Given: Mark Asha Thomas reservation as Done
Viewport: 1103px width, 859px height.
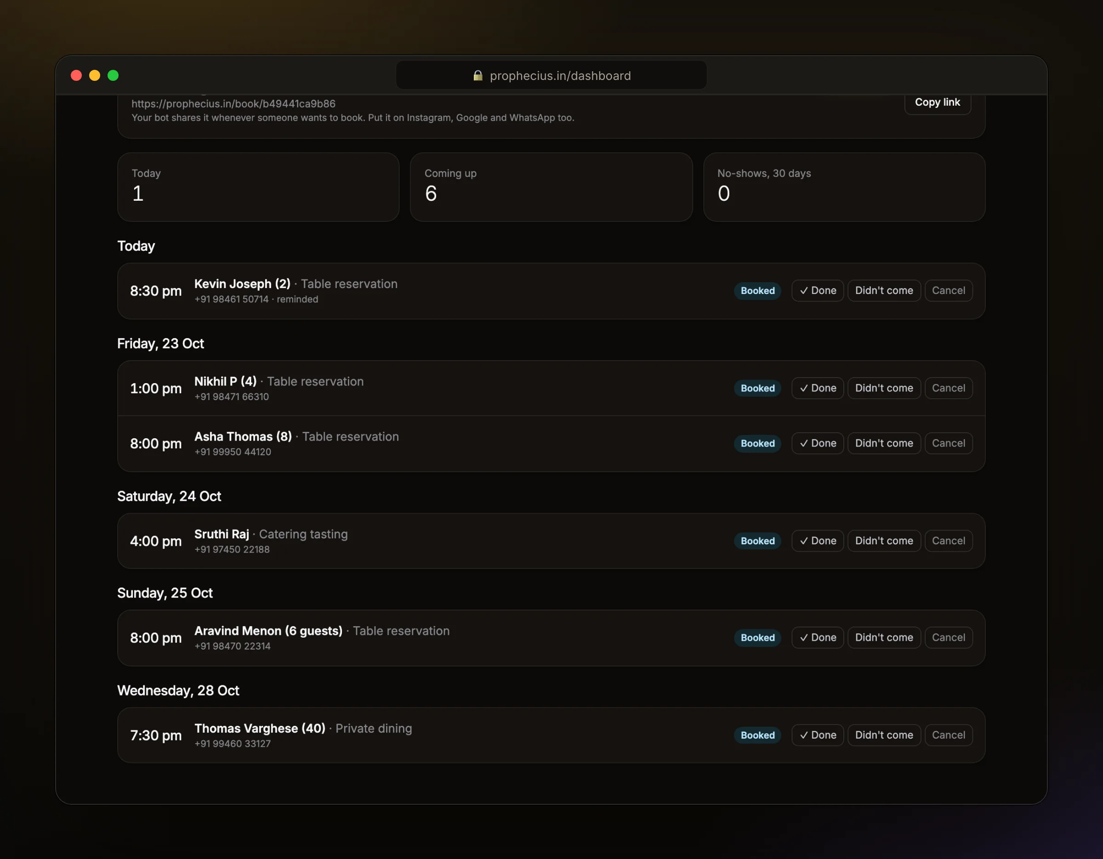Looking at the screenshot, I should click(817, 443).
